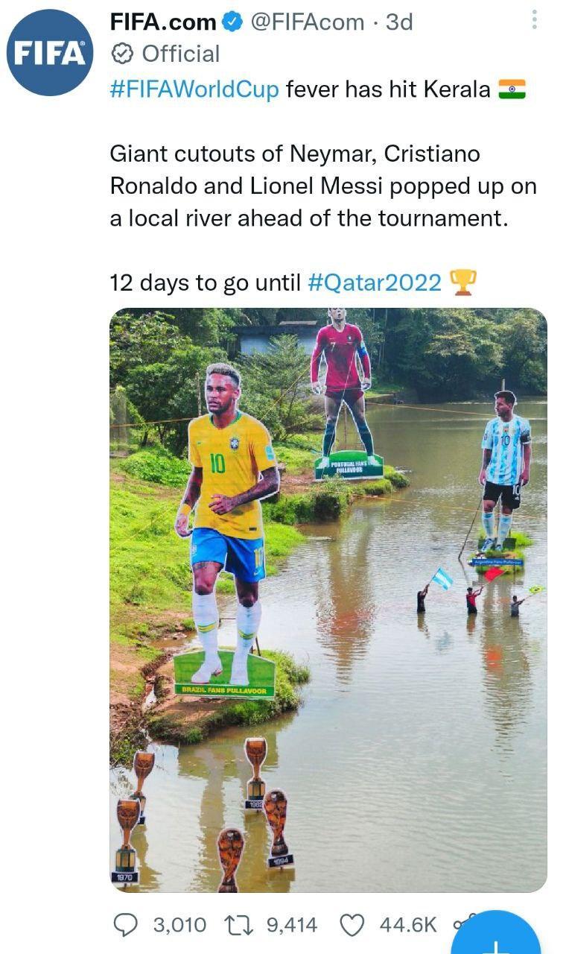Click the 9,414 retweets count
The image size is (566, 954).
point(292,925)
